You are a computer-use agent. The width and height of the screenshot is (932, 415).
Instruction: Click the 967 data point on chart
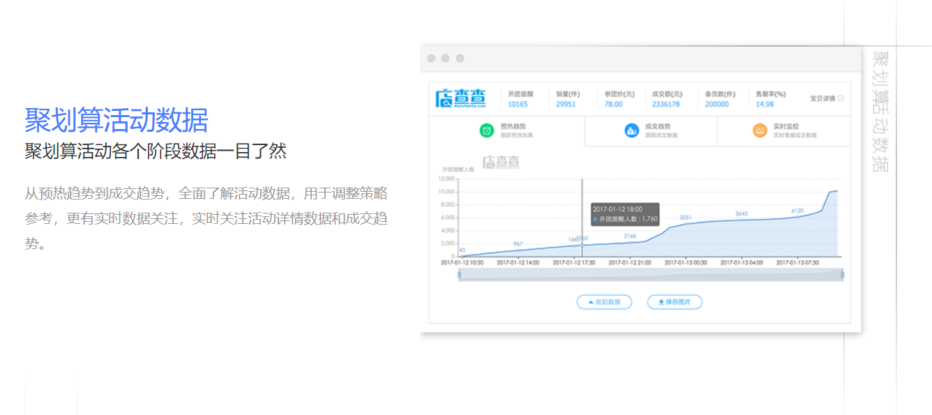[518, 250]
